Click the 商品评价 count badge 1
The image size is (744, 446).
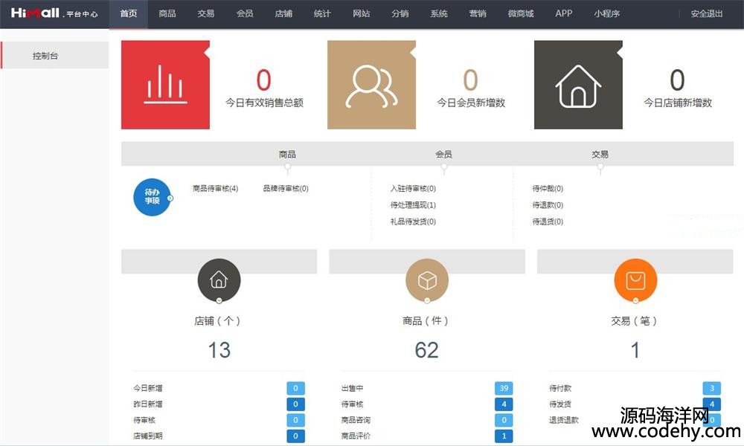click(x=504, y=436)
